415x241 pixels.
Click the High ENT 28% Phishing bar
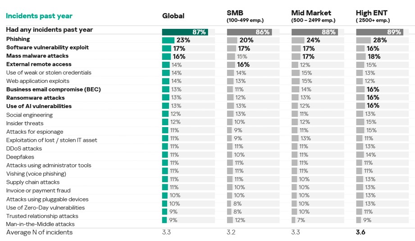[363, 40]
